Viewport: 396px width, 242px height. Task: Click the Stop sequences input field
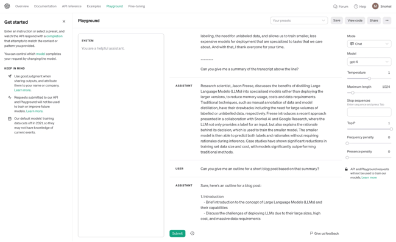click(x=369, y=112)
